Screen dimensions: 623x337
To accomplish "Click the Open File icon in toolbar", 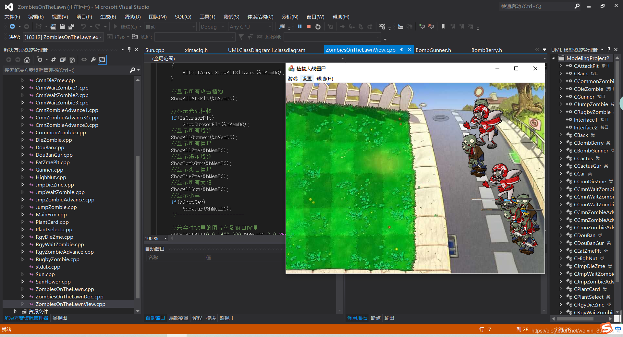I will pyautogui.click(x=53, y=27).
